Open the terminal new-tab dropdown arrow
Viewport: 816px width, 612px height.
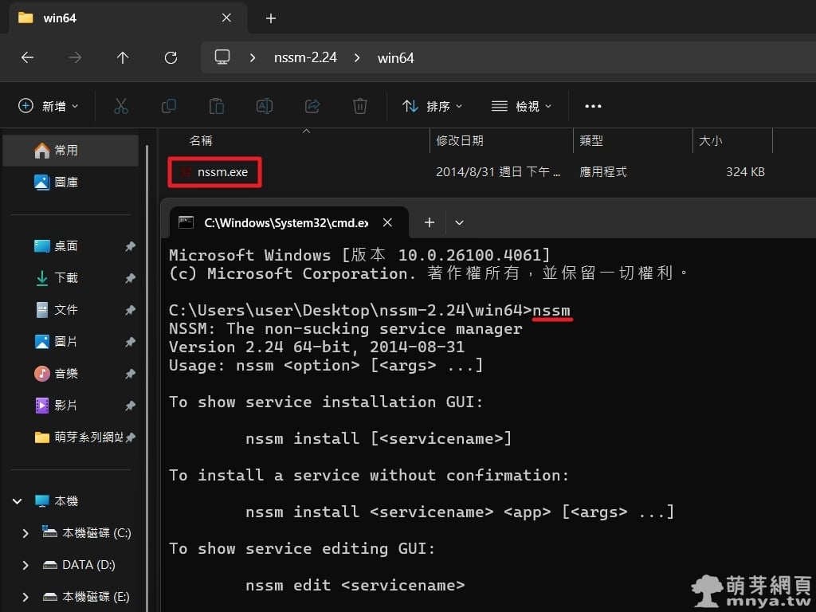(x=459, y=223)
